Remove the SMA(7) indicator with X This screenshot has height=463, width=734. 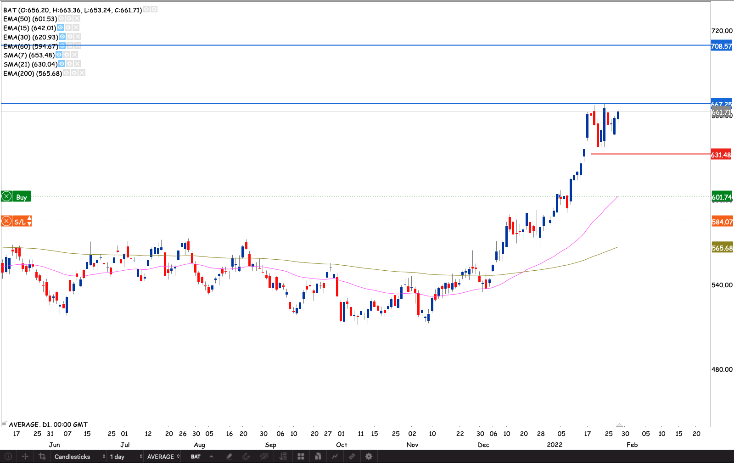[x=75, y=55]
